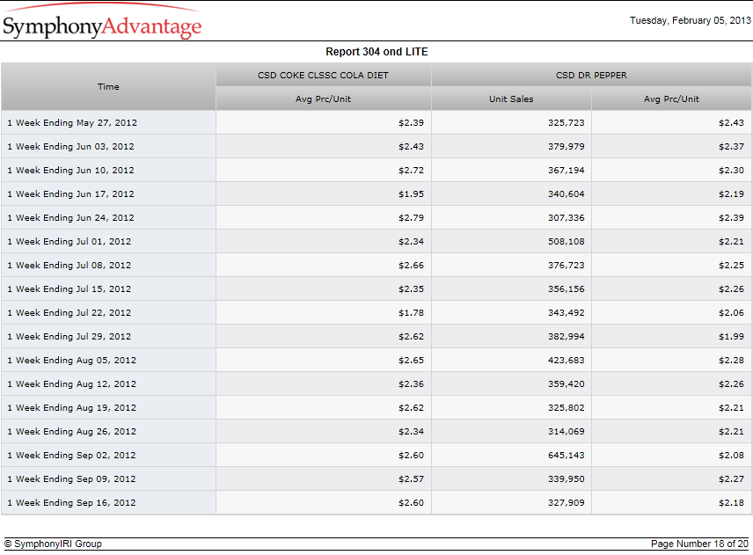The width and height of the screenshot is (753, 555).
Task: Select Dr Pepper price $2.08 for Sep 02
Action: tap(731, 456)
